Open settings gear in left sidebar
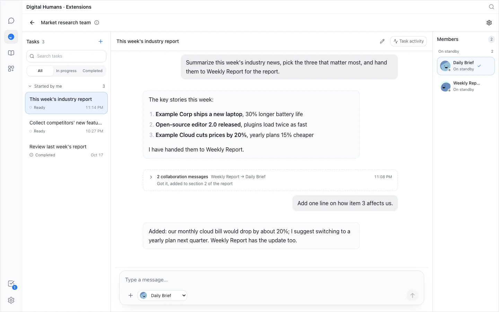Image resolution: width=499 pixels, height=312 pixels. (x=11, y=300)
